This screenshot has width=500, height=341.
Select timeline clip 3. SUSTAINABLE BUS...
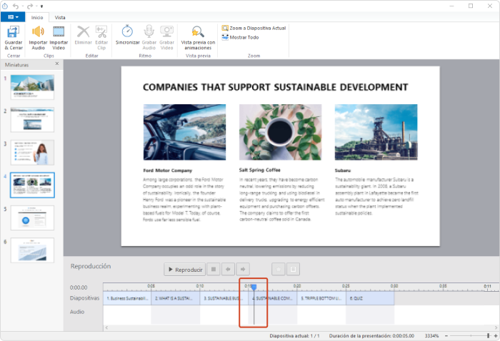[x=224, y=298]
